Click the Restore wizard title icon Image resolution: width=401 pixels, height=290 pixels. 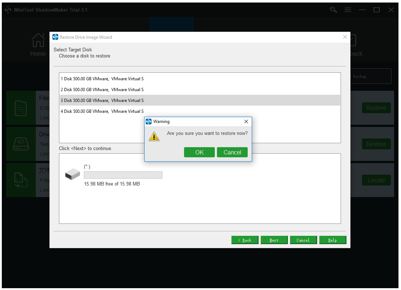pos(55,37)
